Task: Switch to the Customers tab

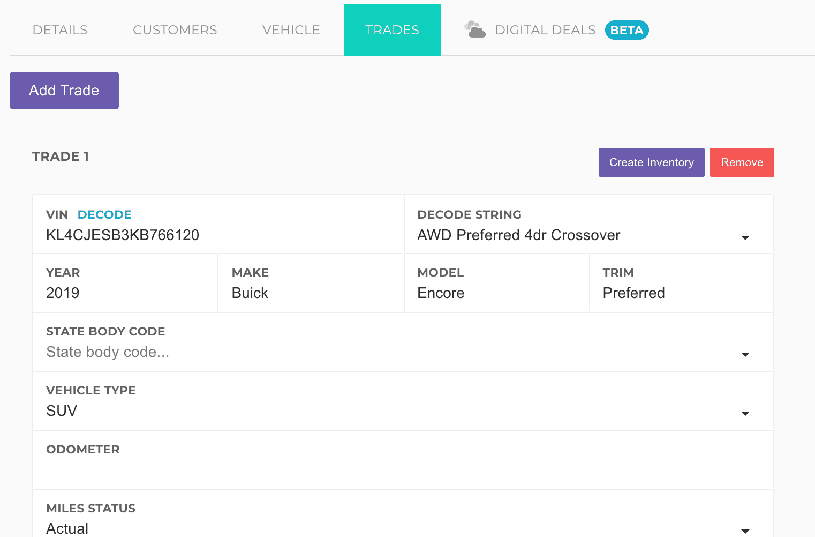Action: coord(175,30)
